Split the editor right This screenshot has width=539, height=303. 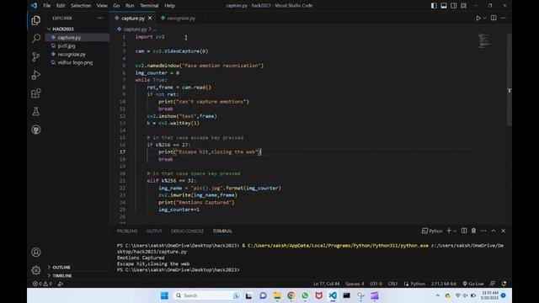tap(494, 18)
